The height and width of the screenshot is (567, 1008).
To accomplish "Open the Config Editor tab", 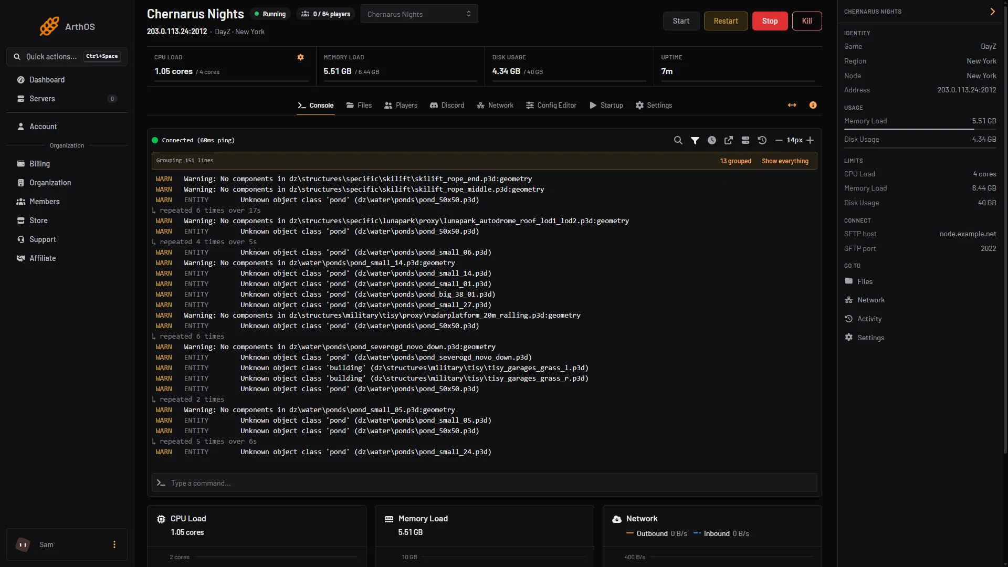I will [x=551, y=106].
